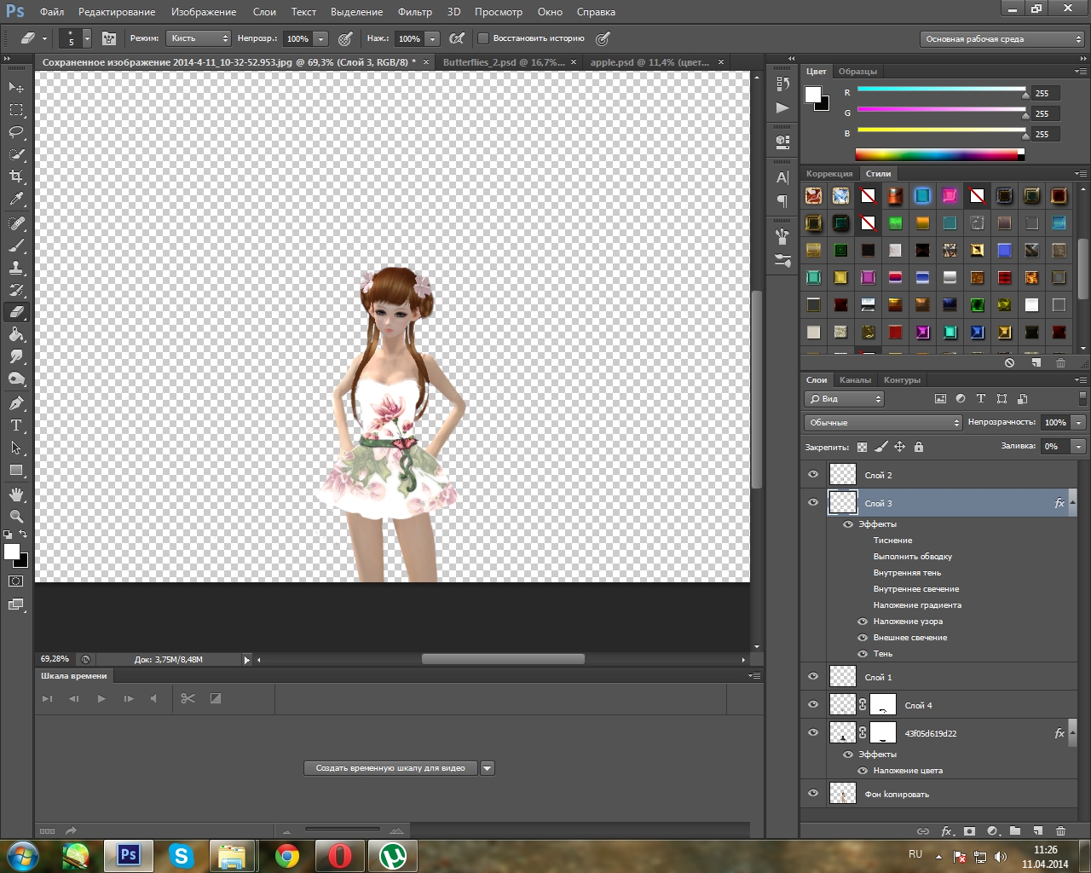This screenshot has width=1091, height=873.
Task: Click Создать временную шкалу для видео button
Action: [390, 768]
